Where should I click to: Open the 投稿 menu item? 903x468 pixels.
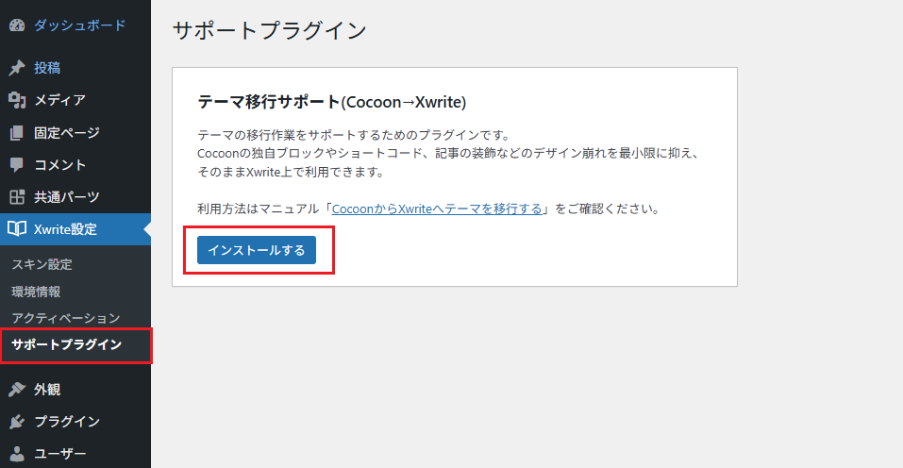(x=47, y=68)
